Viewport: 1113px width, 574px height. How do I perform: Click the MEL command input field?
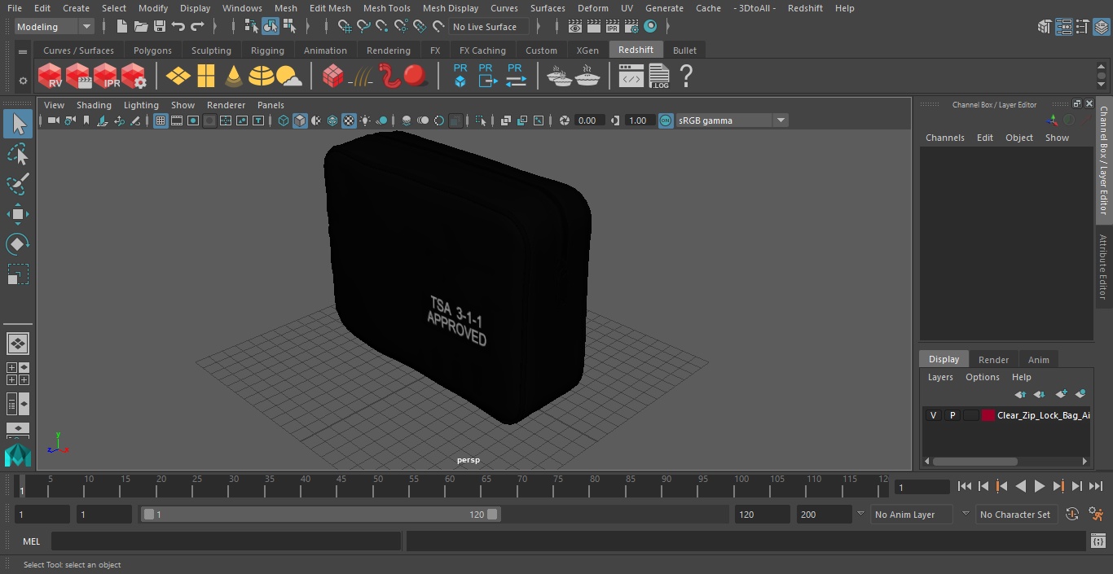coord(226,541)
